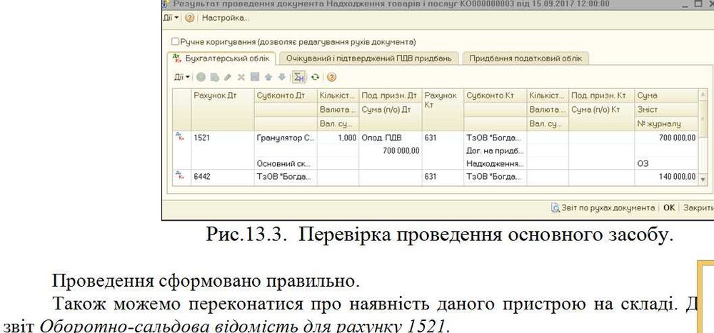Select the Дт/Кт icon of the 1521 row

pyautogui.click(x=181, y=138)
